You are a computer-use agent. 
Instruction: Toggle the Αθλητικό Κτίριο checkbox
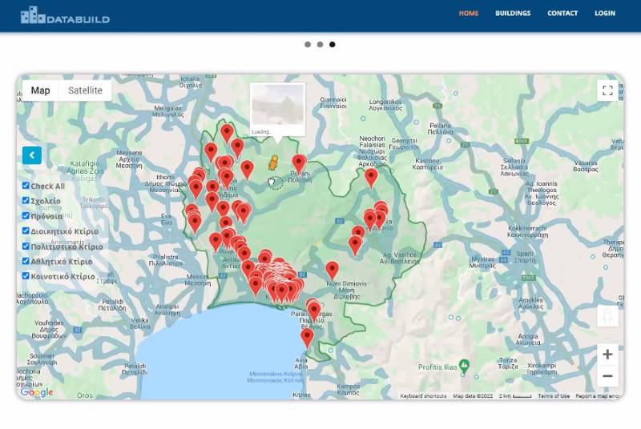[26, 262]
